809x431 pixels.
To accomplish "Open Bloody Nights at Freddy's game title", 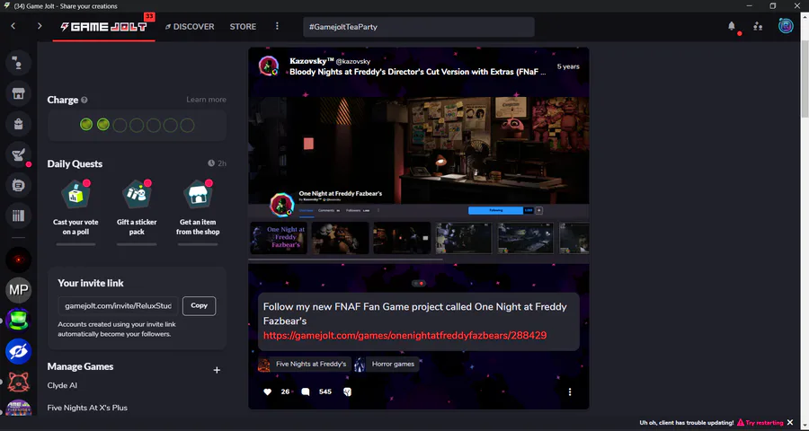I will pyautogui.click(x=418, y=72).
